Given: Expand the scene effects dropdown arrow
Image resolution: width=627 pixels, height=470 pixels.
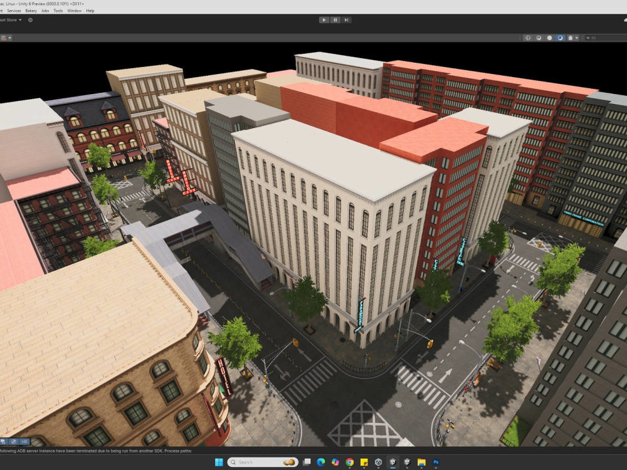Looking at the screenshot, I should coord(577,38).
